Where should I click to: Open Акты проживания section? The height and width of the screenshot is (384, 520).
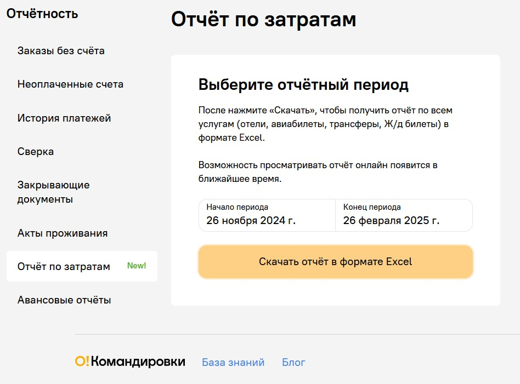(63, 233)
